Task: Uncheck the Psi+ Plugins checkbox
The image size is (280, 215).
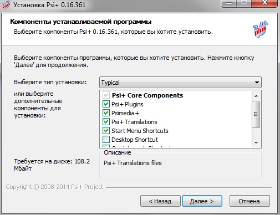Action: (106, 104)
